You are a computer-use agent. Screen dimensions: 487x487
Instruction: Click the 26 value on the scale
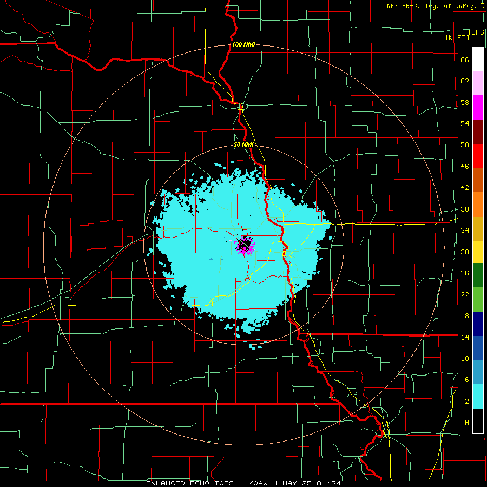pos(465,273)
